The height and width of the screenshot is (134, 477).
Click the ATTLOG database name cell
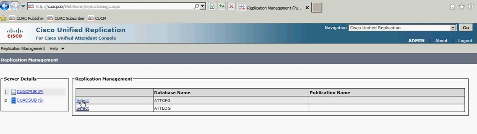tap(231, 108)
